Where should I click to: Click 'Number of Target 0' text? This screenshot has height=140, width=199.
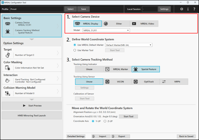click(x=25, y=55)
